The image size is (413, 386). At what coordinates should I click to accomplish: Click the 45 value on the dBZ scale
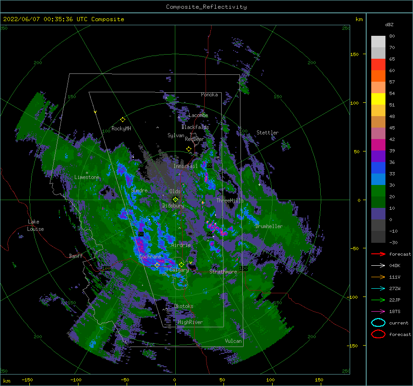point(392,128)
